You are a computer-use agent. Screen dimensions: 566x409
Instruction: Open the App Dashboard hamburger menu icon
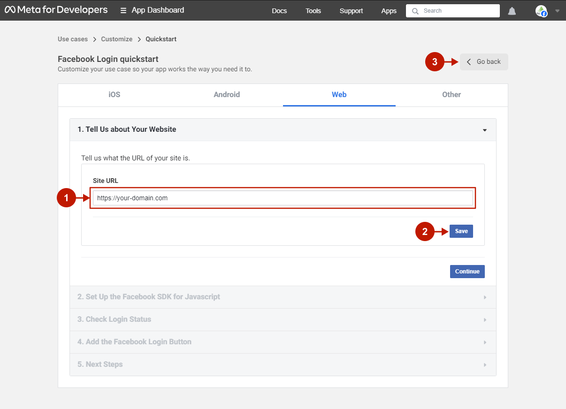(123, 10)
